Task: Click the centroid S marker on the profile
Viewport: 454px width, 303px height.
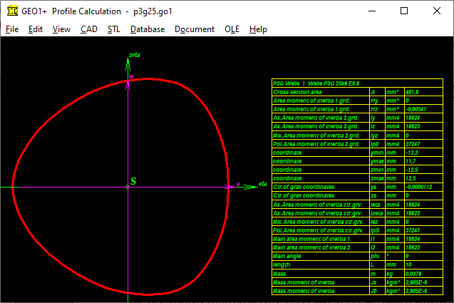Action: click(128, 187)
